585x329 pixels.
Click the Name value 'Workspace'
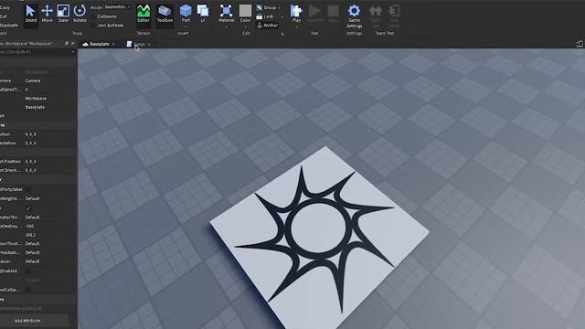[36, 98]
